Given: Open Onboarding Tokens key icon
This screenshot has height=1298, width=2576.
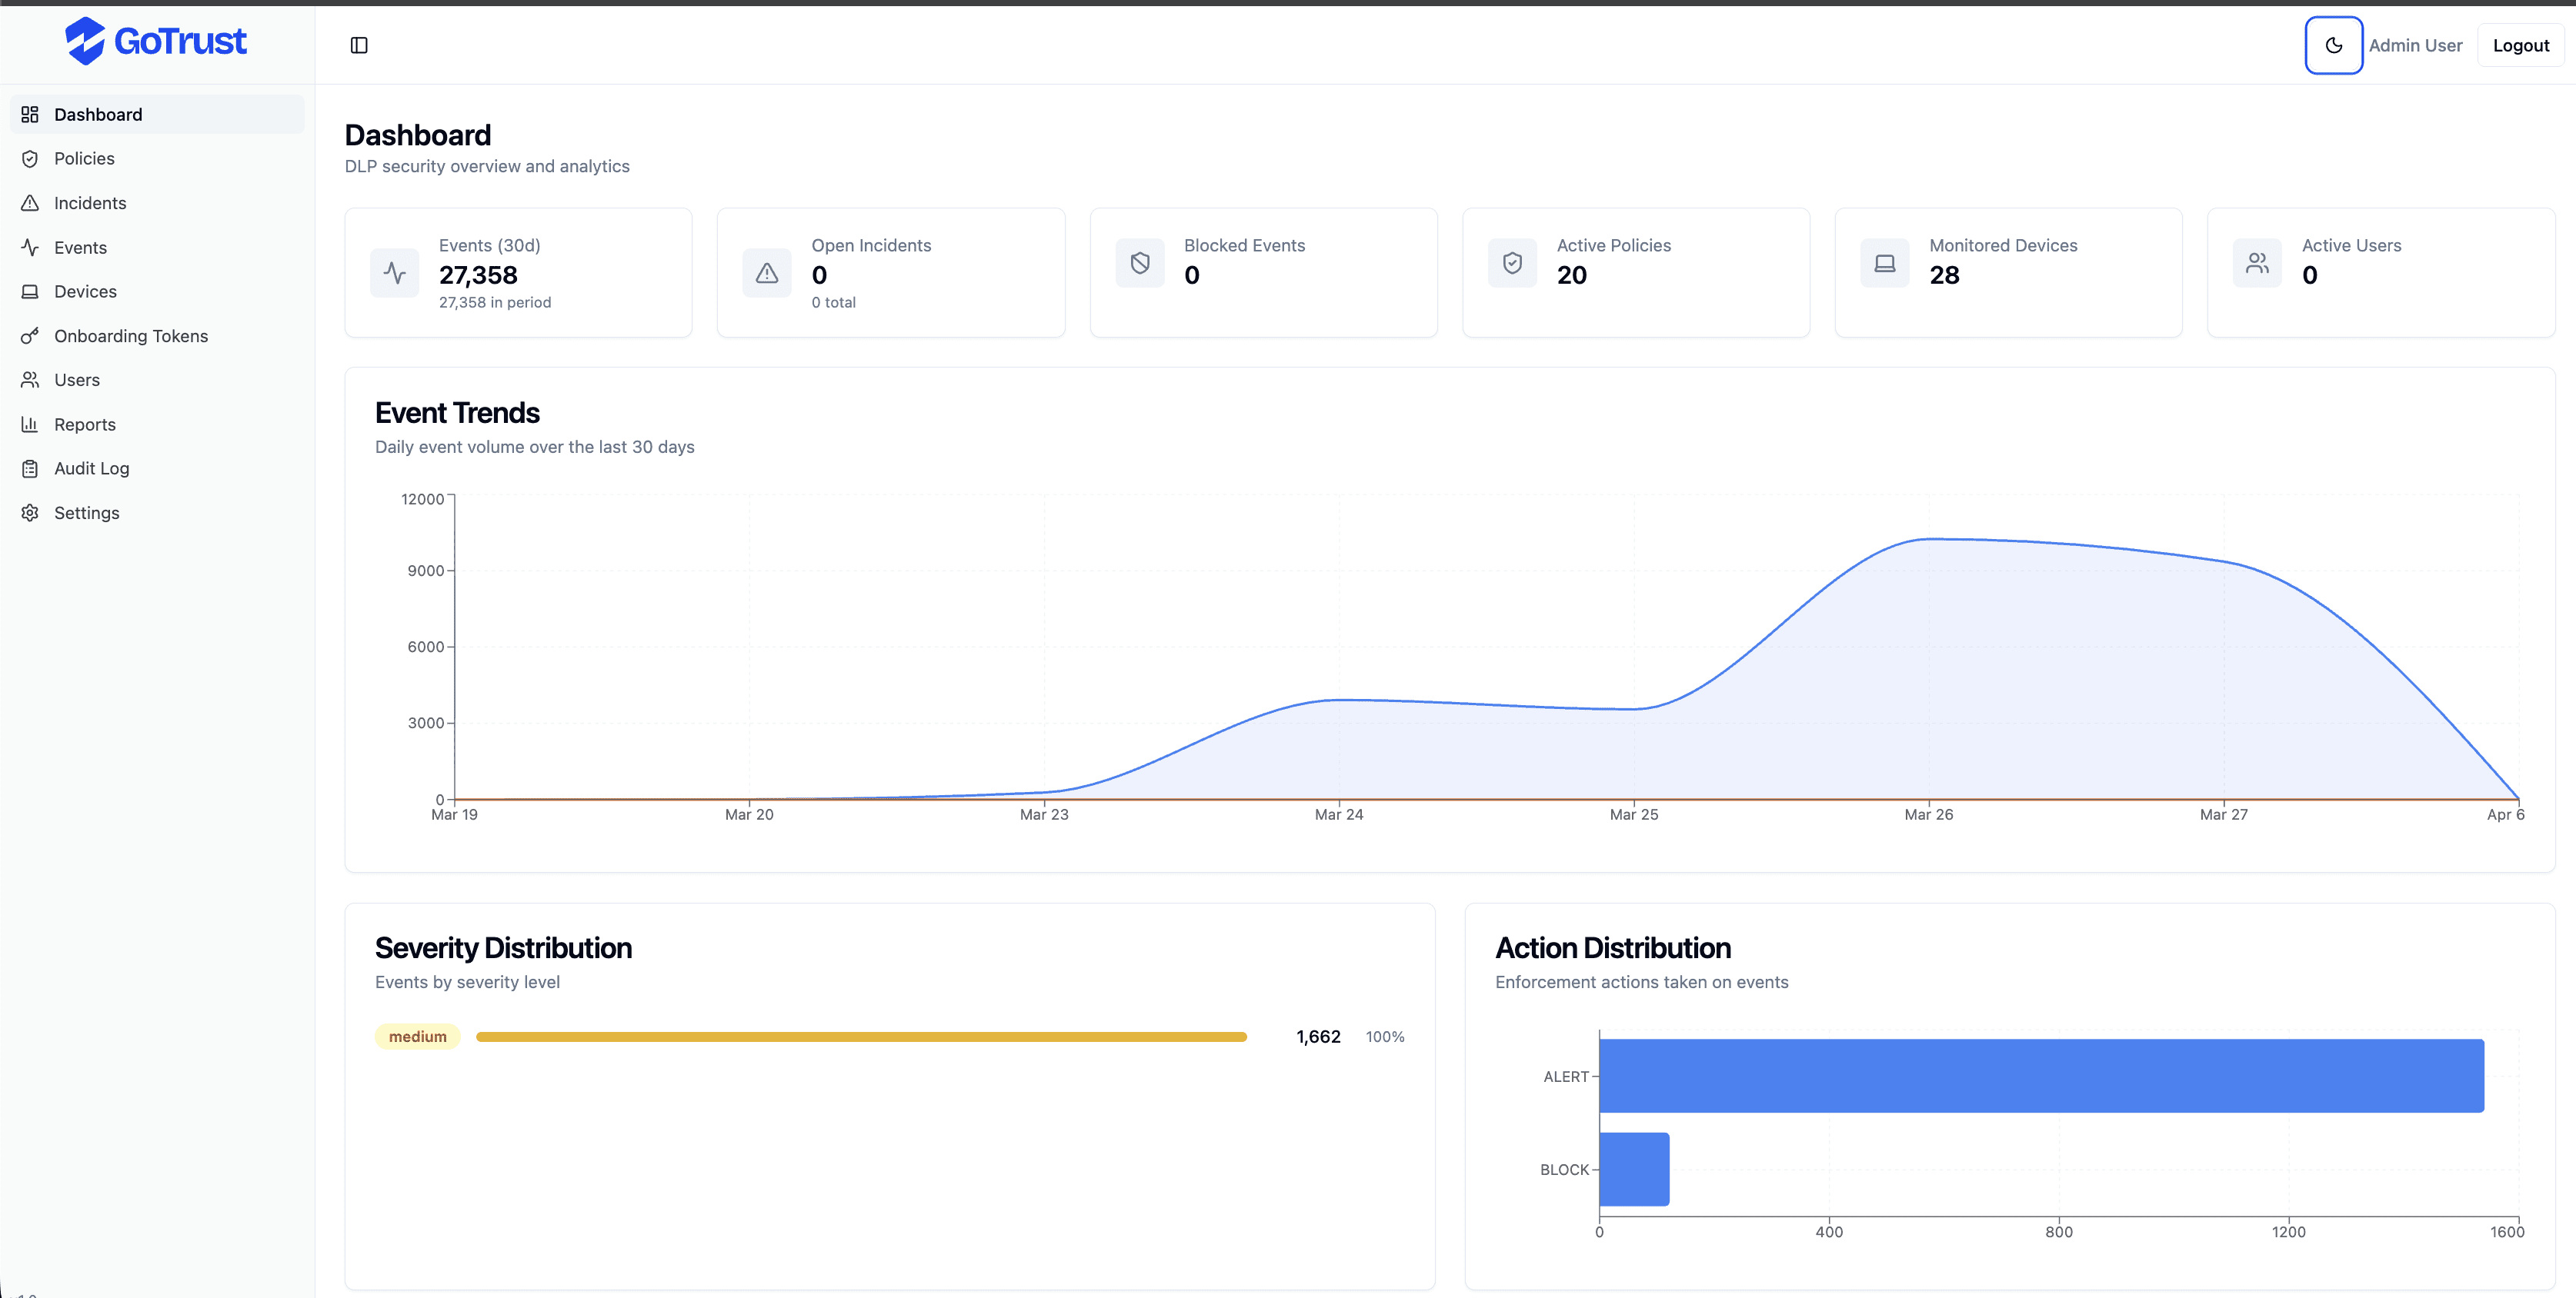Looking at the screenshot, I should [30, 336].
